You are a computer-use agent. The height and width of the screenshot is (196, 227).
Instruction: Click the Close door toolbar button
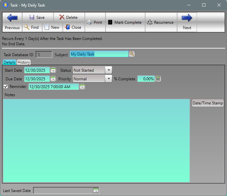pyautogui.click(x=73, y=27)
